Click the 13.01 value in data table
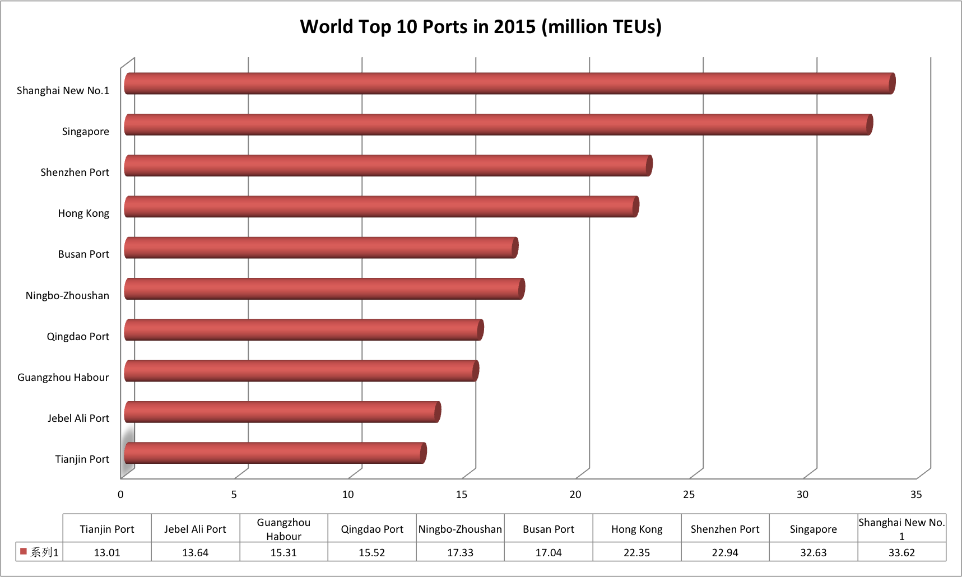Screen dimensions: 962x577 point(107,552)
